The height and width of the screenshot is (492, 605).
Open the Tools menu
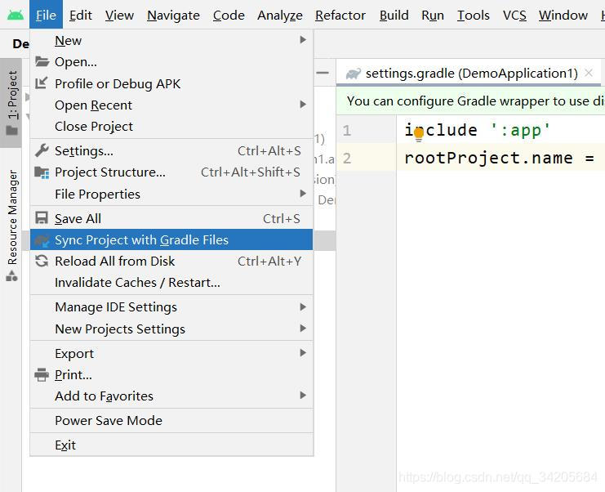pos(474,15)
